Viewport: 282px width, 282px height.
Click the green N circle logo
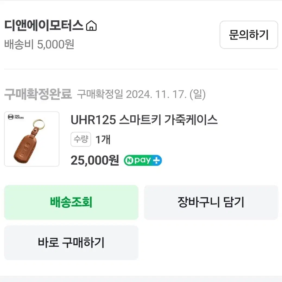129,161
